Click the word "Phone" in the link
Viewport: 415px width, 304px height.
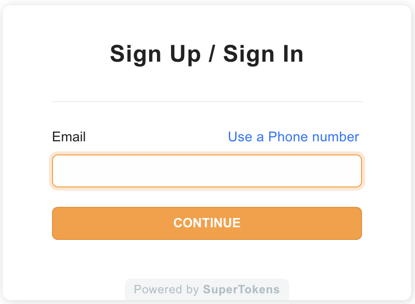point(288,137)
